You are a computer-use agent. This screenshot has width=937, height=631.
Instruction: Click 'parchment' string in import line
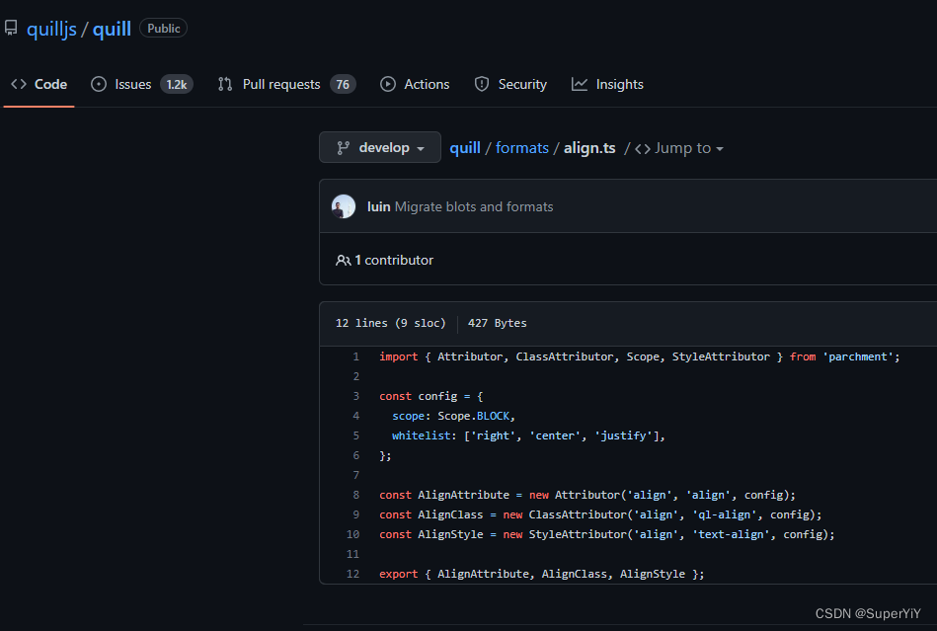pos(858,356)
